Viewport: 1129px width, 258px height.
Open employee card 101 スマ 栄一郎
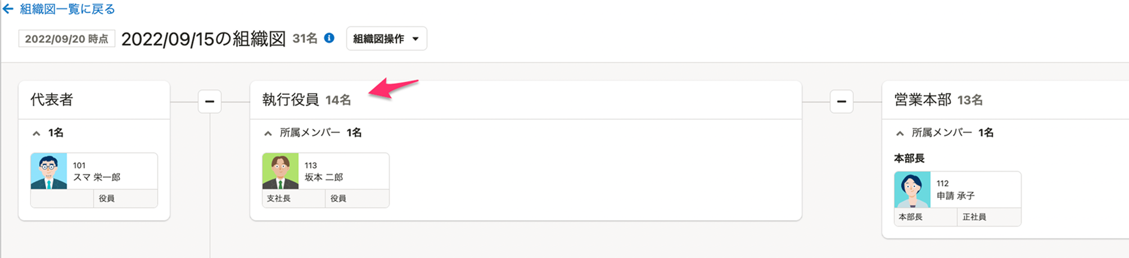111,172
